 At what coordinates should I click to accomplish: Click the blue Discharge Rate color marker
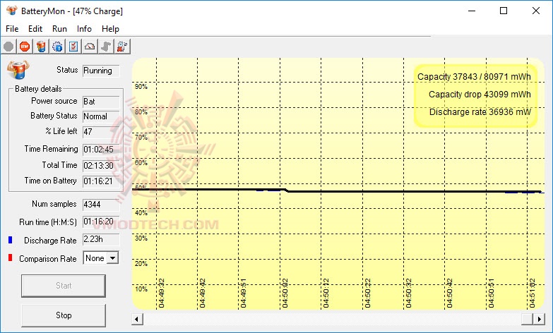(x=10, y=240)
